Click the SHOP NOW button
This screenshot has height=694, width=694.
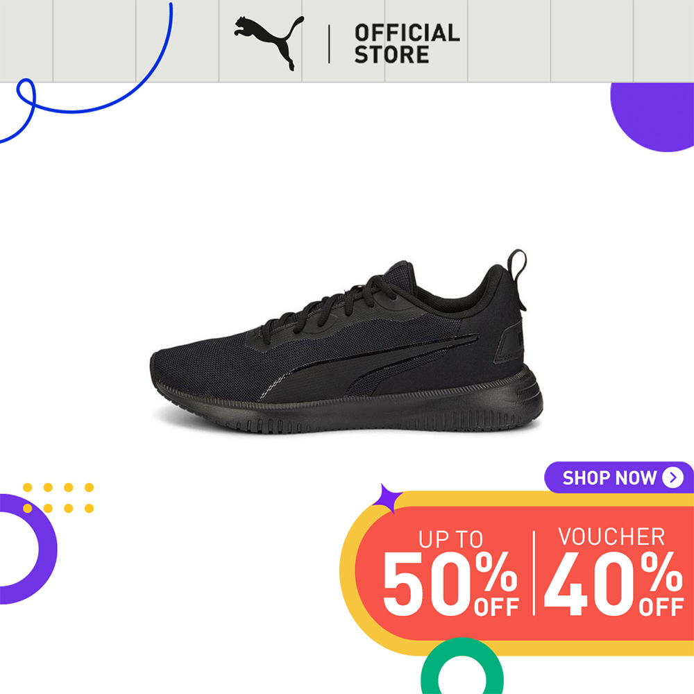pos(619,477)
